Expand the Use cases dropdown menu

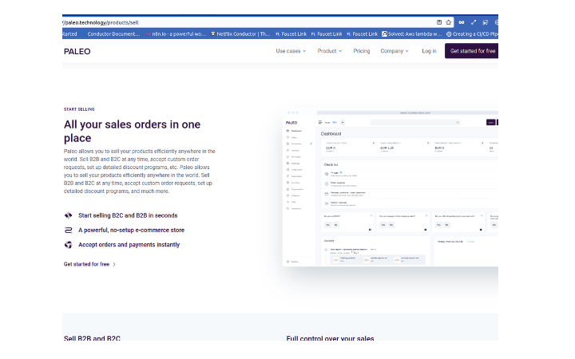(291, 51)
